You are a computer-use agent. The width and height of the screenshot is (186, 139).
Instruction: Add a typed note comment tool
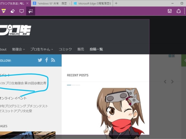click(22, 11)
